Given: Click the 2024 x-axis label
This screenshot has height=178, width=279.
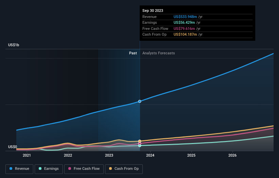Looking at the screenshot, I should pyautogui.click(x=150, y=156).
